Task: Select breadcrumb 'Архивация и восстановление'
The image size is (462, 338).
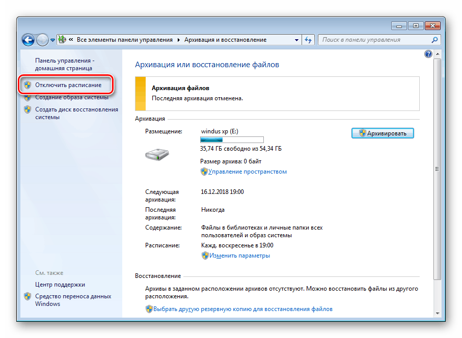Action: [226, 40]
